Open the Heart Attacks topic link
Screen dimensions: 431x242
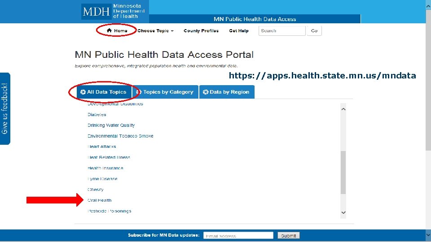point(102,147)
